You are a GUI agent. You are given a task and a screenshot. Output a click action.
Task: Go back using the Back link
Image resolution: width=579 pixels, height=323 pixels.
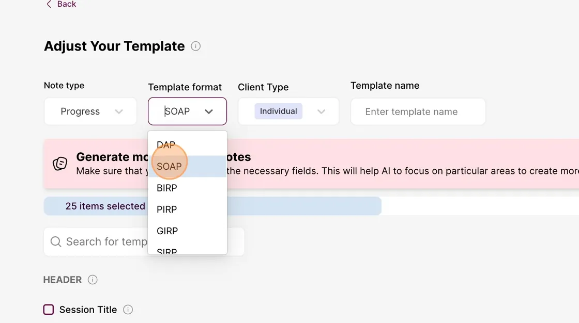(62, 4)
